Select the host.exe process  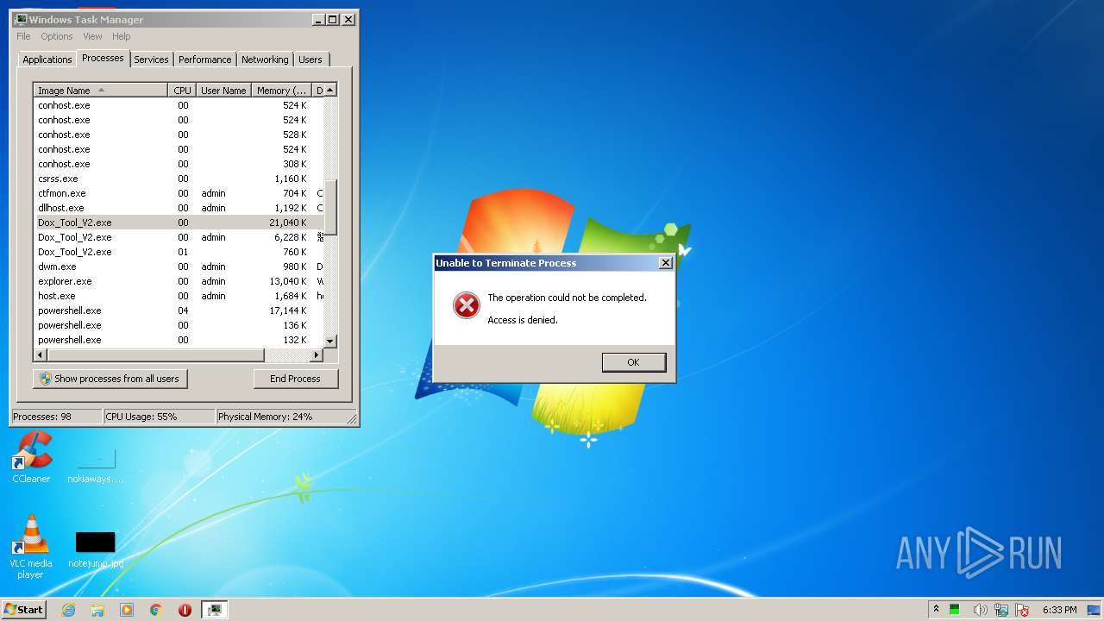[179, 296]
